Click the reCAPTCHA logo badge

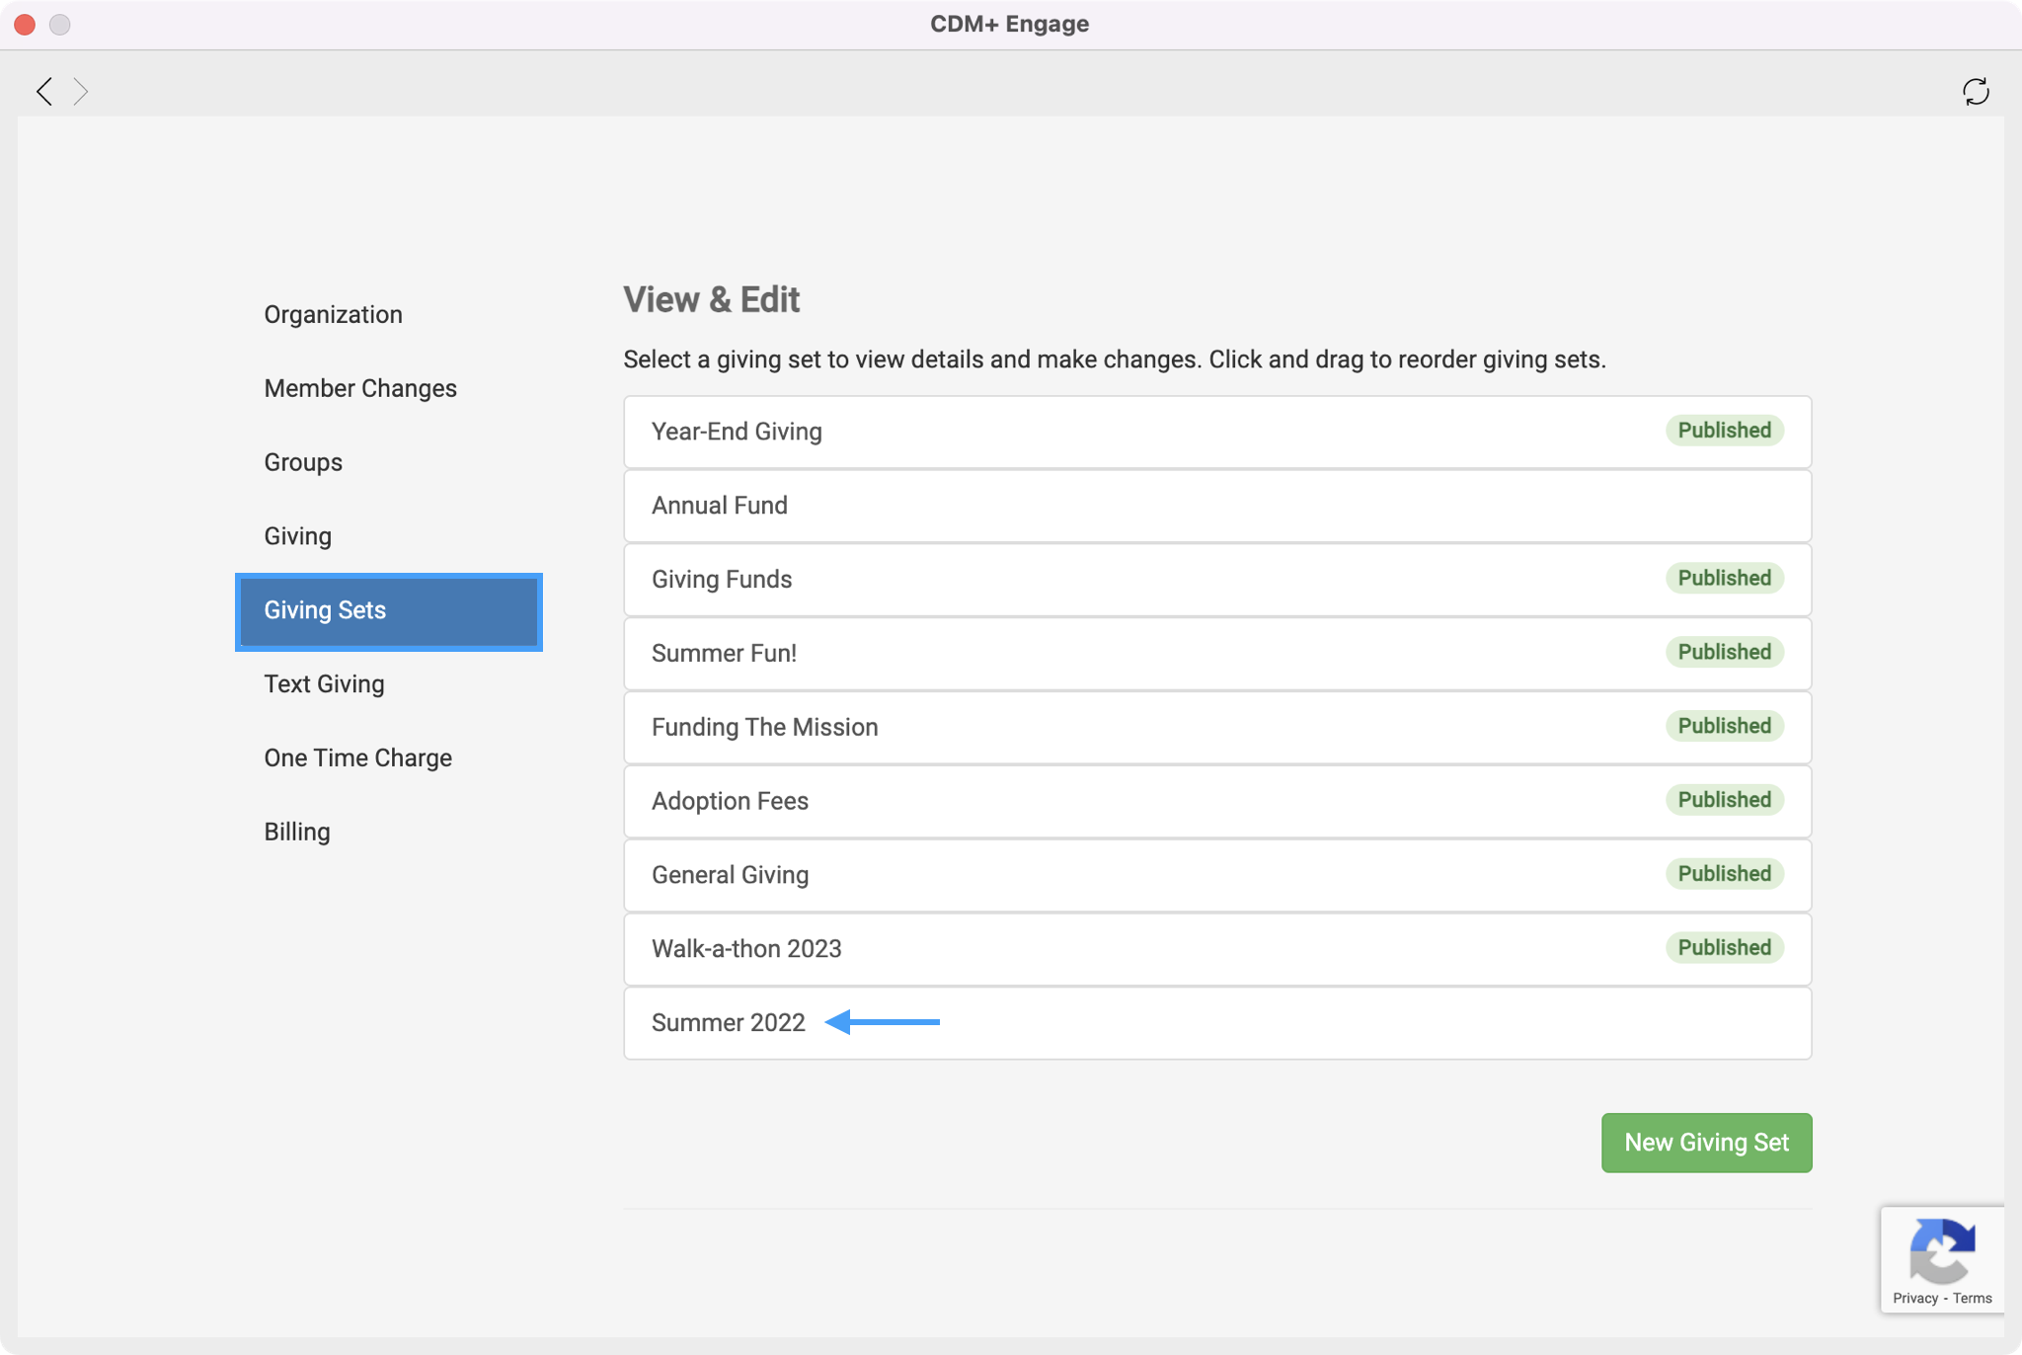pyautogui.click(x=1942, y=1249)
